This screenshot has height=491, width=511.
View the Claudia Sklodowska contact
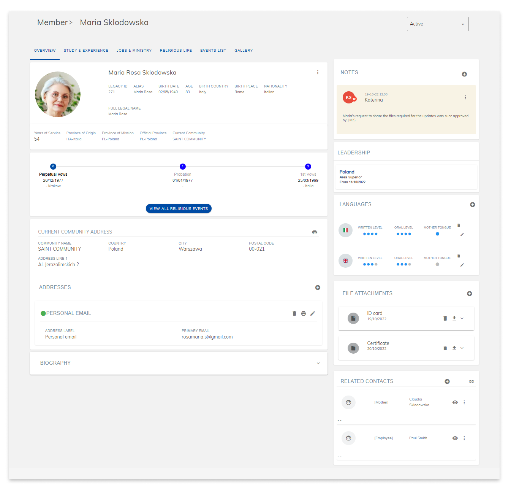coord(455,402)
